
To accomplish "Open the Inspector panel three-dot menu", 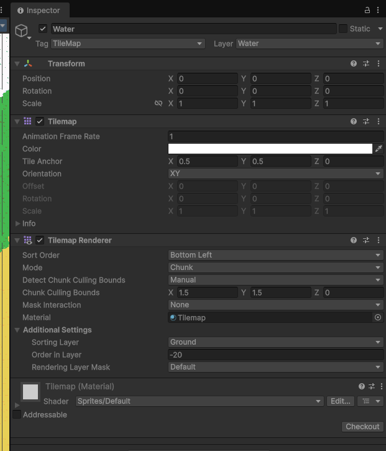I will click(x=379, y=10).
